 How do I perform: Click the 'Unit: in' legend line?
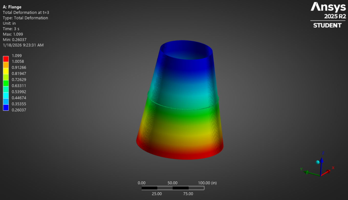click(x=9, y=23)
